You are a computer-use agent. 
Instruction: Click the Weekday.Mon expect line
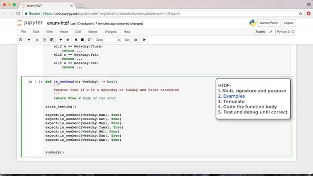[x=83, y=123]
